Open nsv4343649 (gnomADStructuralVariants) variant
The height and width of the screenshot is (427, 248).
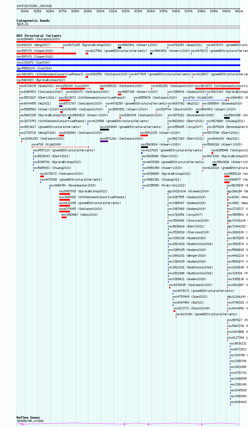pos(131,127)
